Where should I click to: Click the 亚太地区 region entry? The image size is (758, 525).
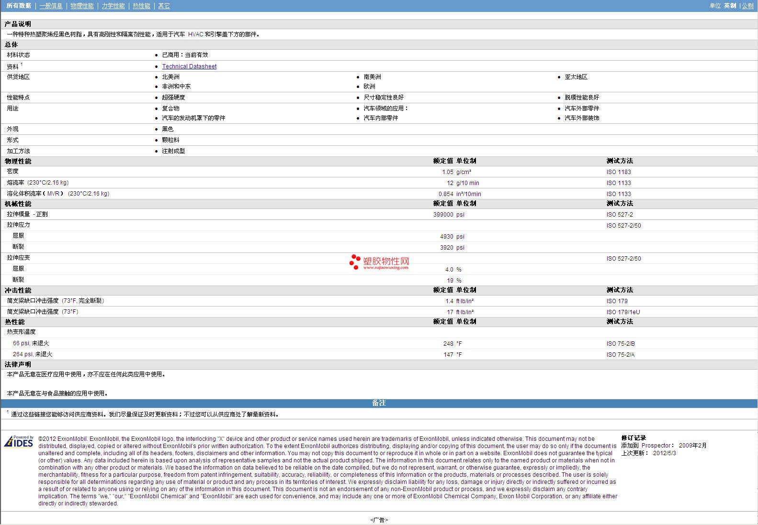(576, 77)
